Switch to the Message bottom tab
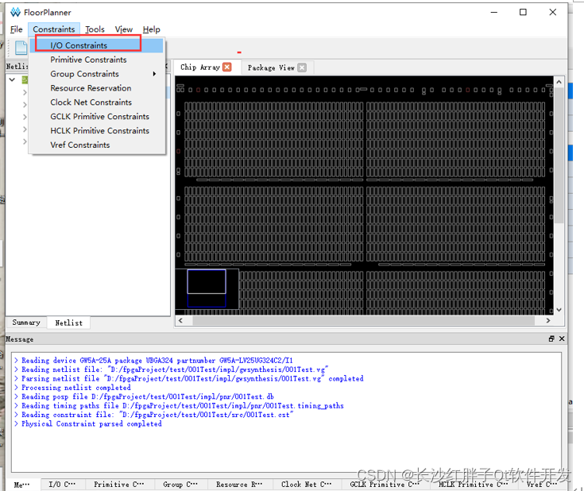 pos(21,485)
